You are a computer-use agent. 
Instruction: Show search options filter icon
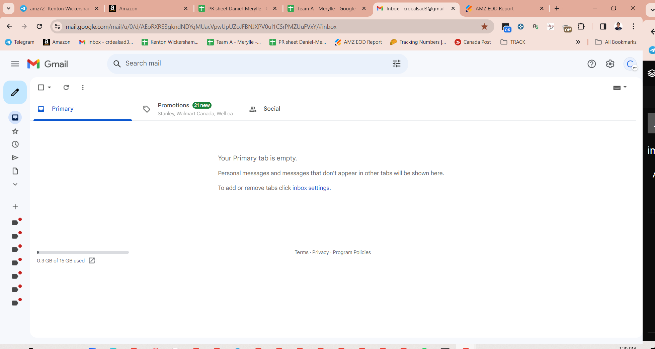(x=397, y=64)
